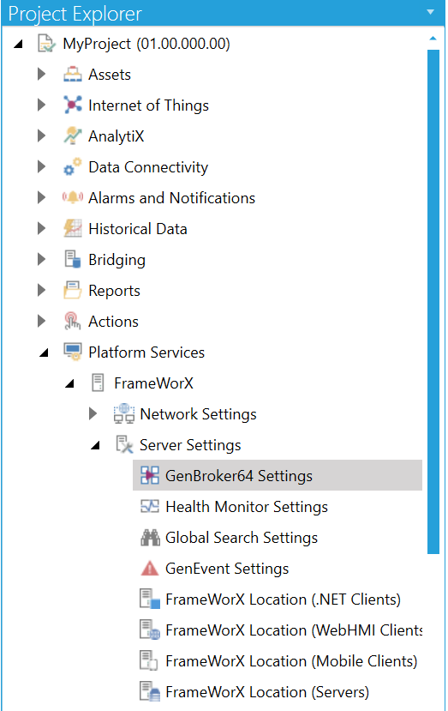Open the Project Explorer panel dropdown arrow
Image resolution: width=448 pixels, height=711 pixels.
(430, 12)
